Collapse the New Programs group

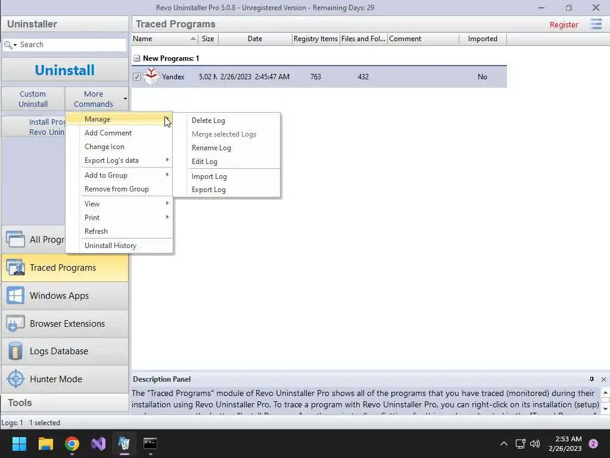(x=136, y=58)
